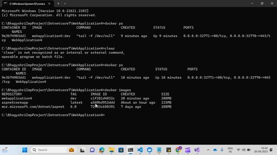Open the Teams Chat taskbar icon
The width and height of the screenshot is (277, 155).
(92, 150)
